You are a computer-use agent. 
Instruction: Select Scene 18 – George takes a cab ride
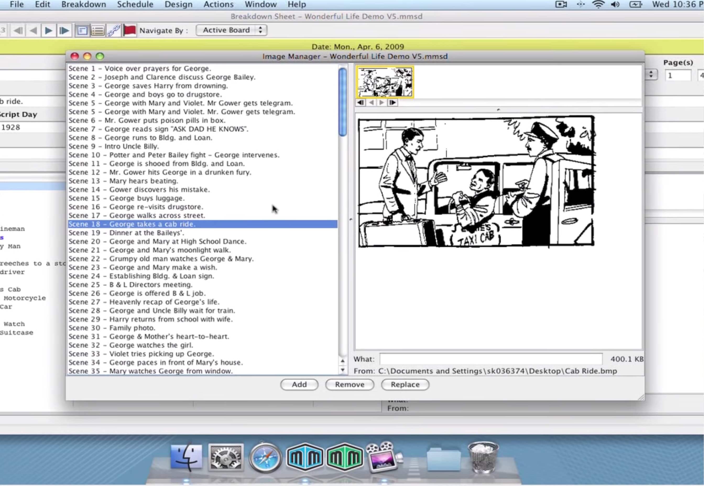pos(202,224)
